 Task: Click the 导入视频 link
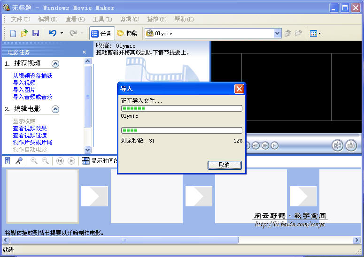click(x=24, y=83)
